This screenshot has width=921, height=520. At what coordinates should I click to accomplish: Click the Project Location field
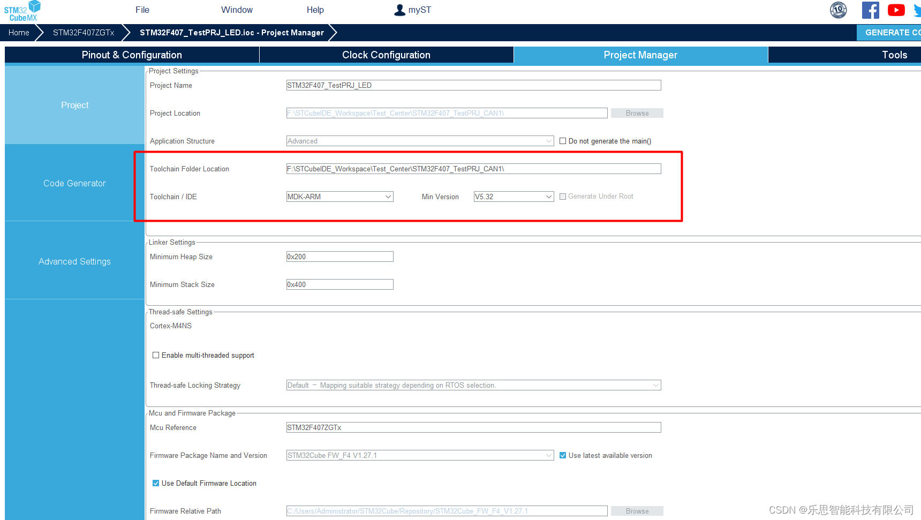tap(447, 113)
